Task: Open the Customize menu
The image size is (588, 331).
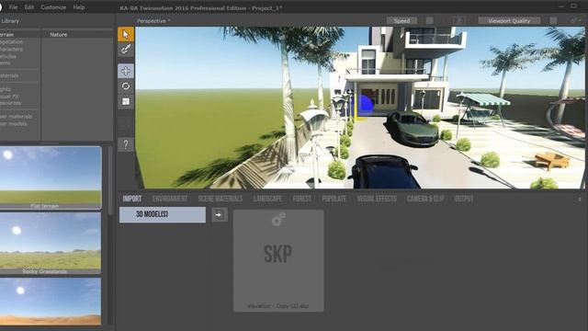Action: coord(53,7)
